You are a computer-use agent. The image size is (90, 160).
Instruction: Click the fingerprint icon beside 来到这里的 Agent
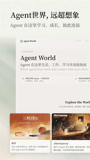[23, 79]
